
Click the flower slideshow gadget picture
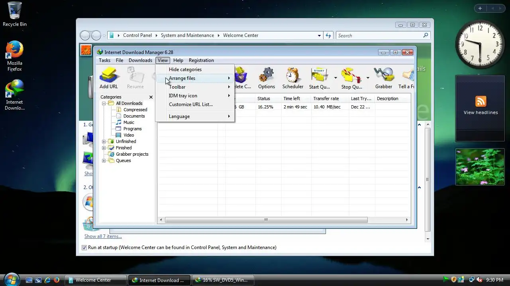pos(480,167)
